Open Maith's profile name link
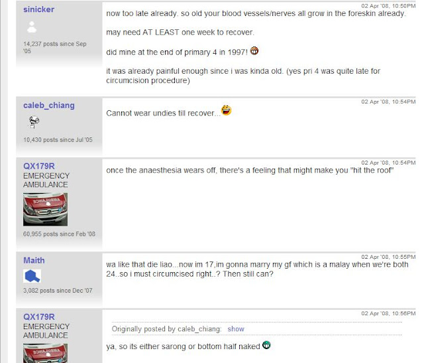This screenshot has width=424, height=363. coord(34,260)
